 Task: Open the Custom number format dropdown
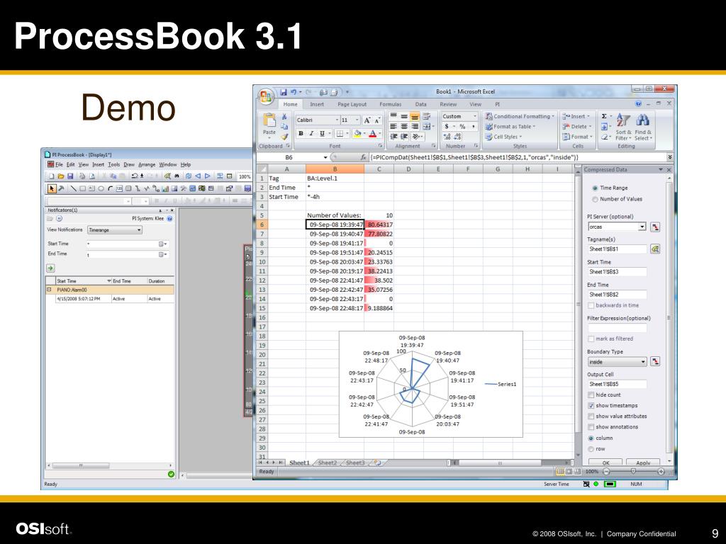pyautogui.click(x=474, y=116)
